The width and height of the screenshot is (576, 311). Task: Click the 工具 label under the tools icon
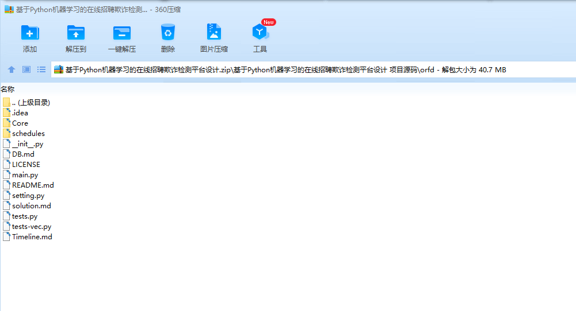click(260, 49)
